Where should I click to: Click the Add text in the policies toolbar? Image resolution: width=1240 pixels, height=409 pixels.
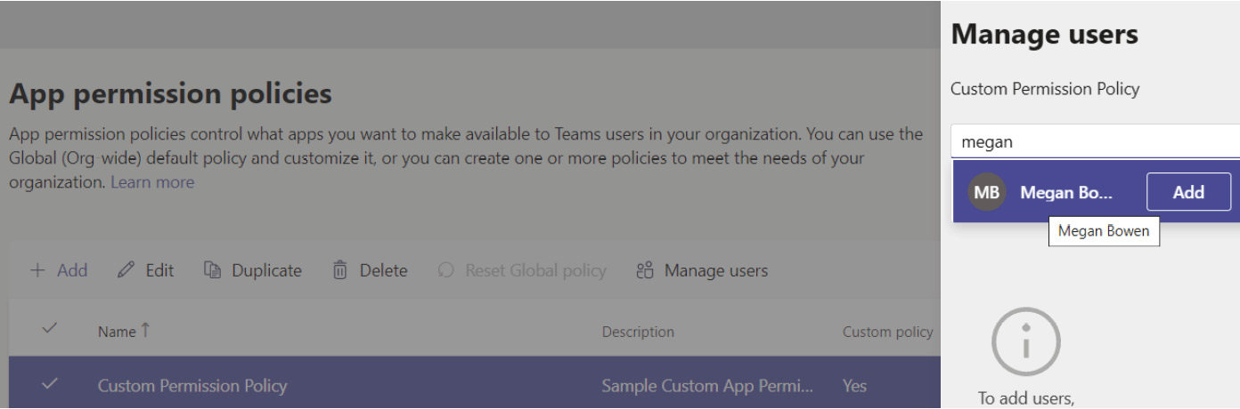72,270
